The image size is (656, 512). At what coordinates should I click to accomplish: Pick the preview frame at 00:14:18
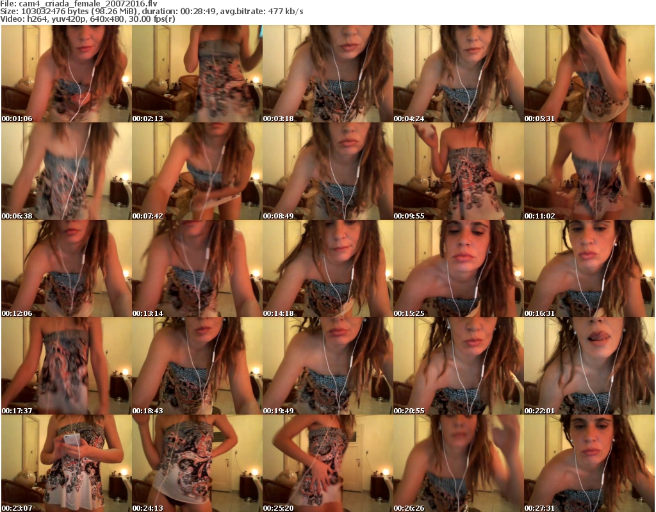pyautogui.click(x=327, y=268)
